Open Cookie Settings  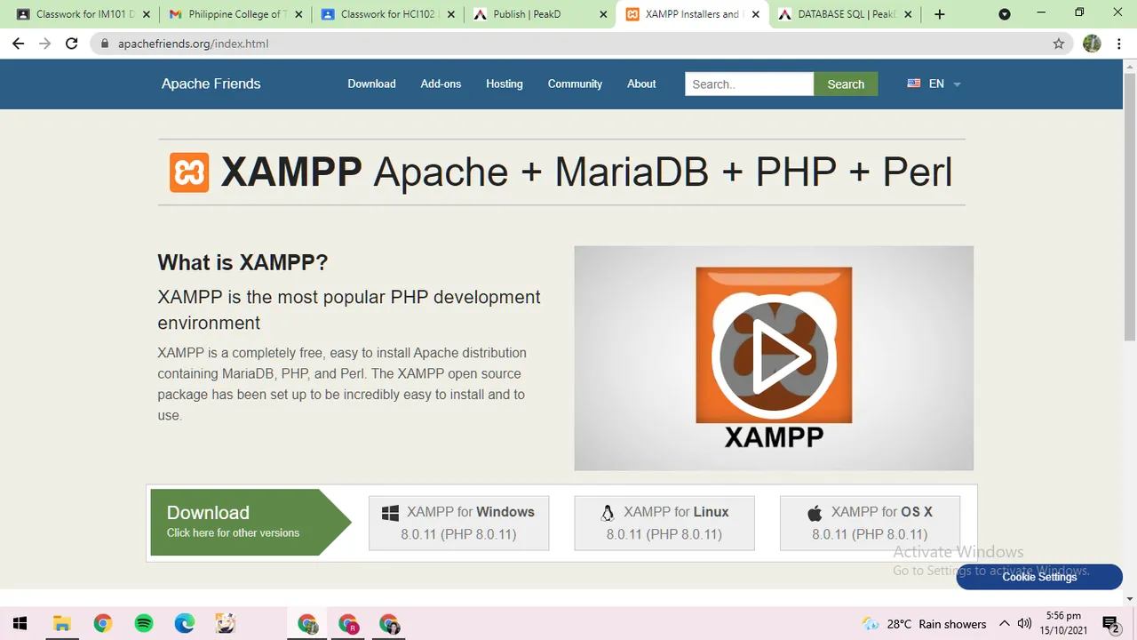[1039, 577]
